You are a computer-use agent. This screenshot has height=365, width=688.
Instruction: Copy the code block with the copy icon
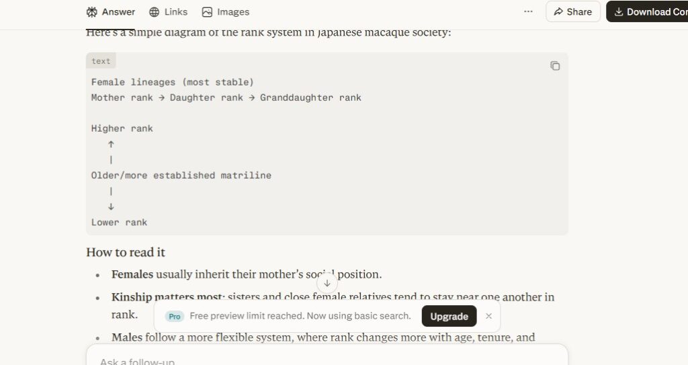(x=555, y=66)
